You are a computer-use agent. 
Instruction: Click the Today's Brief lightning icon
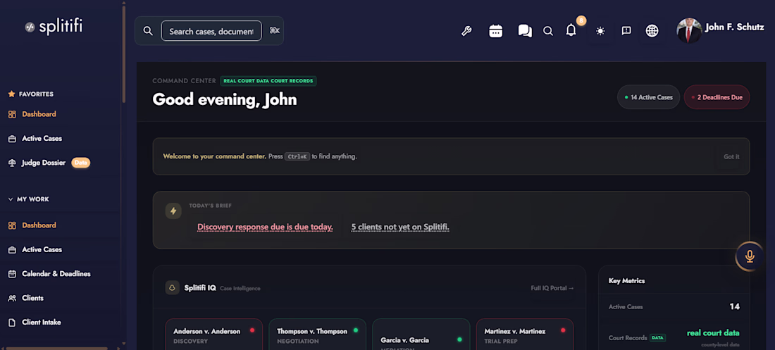(x=173, y=211)
